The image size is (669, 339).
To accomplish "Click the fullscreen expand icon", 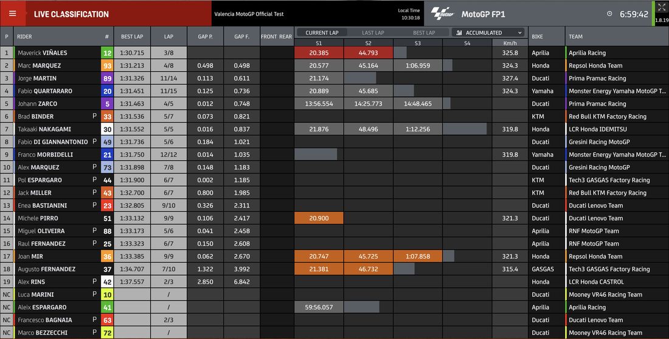I will (x=661, y=7).
